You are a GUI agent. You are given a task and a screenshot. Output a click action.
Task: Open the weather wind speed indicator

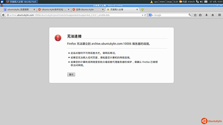point(187,2)
